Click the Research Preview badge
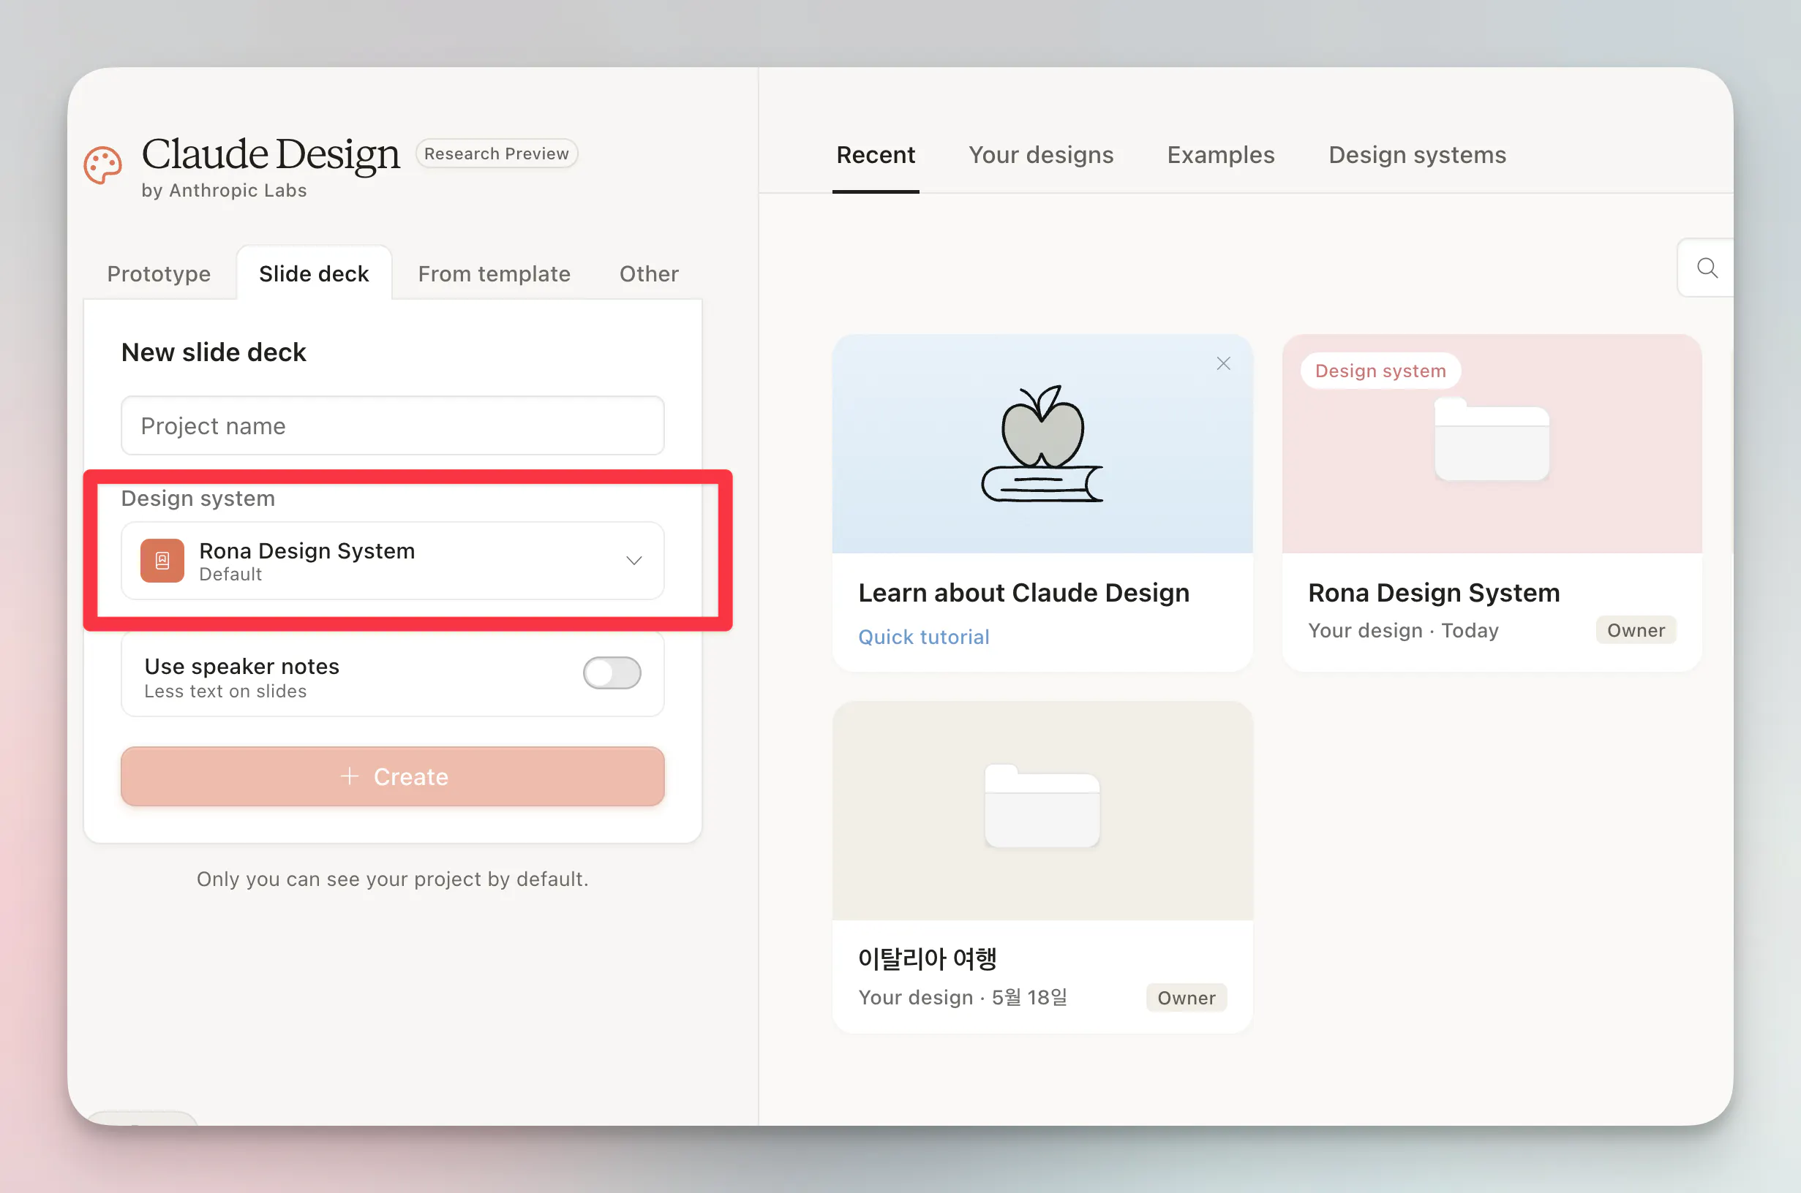1801x1193 pixels. pyautogui.click(x=496, y=154)
